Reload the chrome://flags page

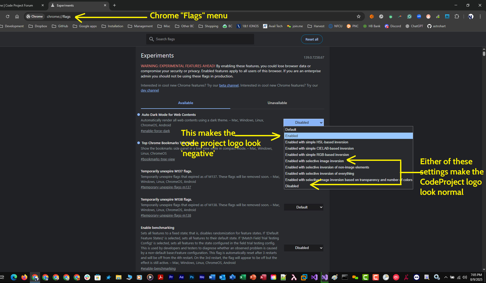(8, 16)
